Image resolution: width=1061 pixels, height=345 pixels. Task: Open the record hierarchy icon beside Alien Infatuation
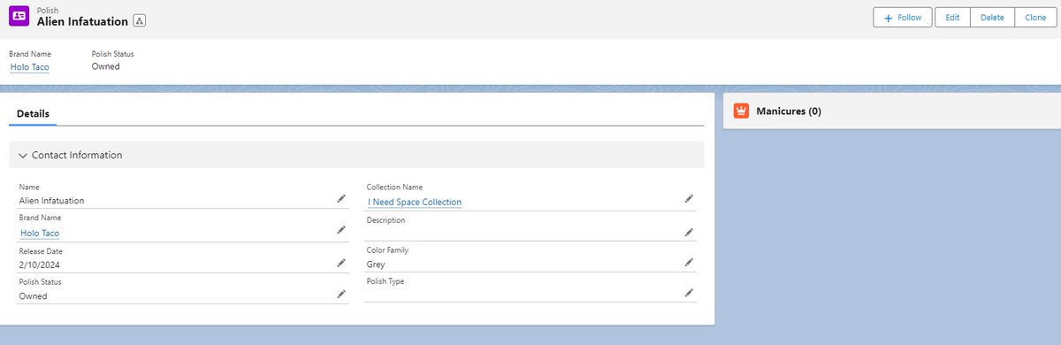tap(141, 21)
